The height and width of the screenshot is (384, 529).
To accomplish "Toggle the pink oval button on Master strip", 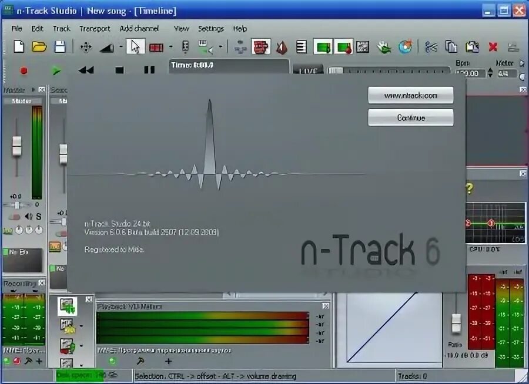I will [15, 217].
